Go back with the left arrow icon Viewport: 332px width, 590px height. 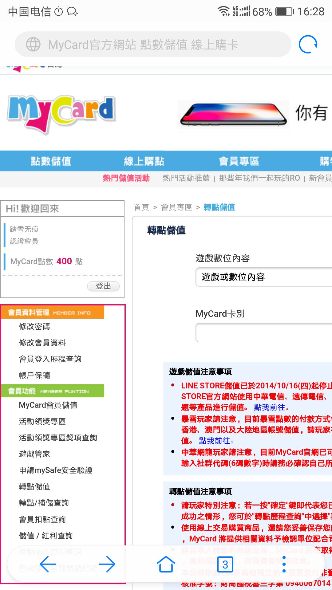[48, 564]
